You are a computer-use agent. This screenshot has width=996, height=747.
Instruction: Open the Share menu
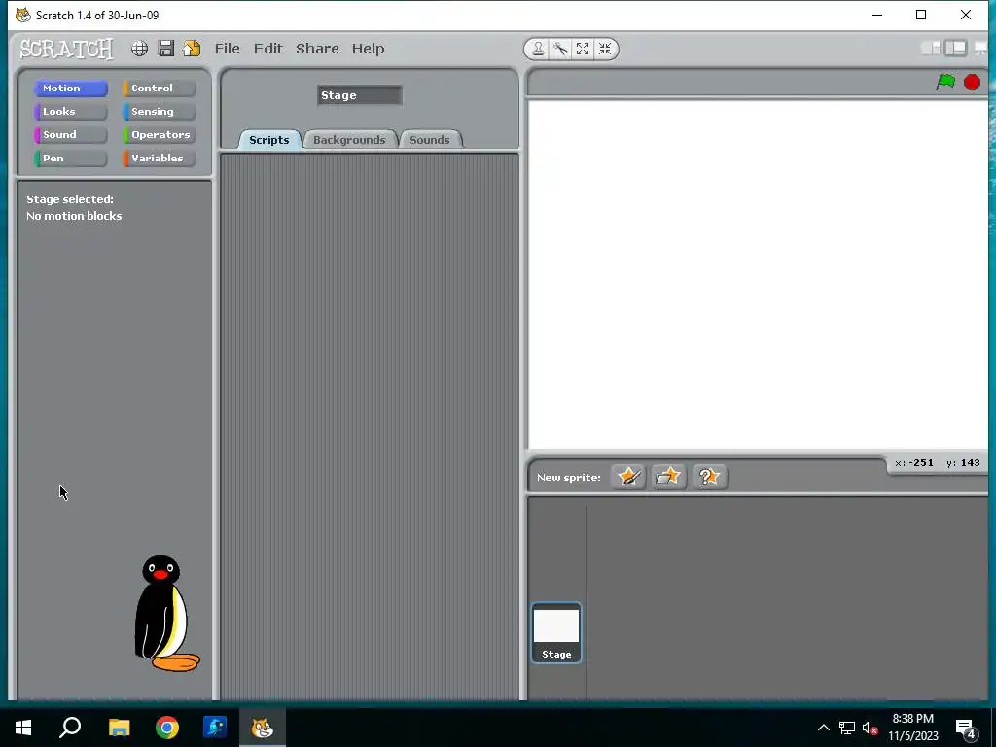click(x=318, y=49)
